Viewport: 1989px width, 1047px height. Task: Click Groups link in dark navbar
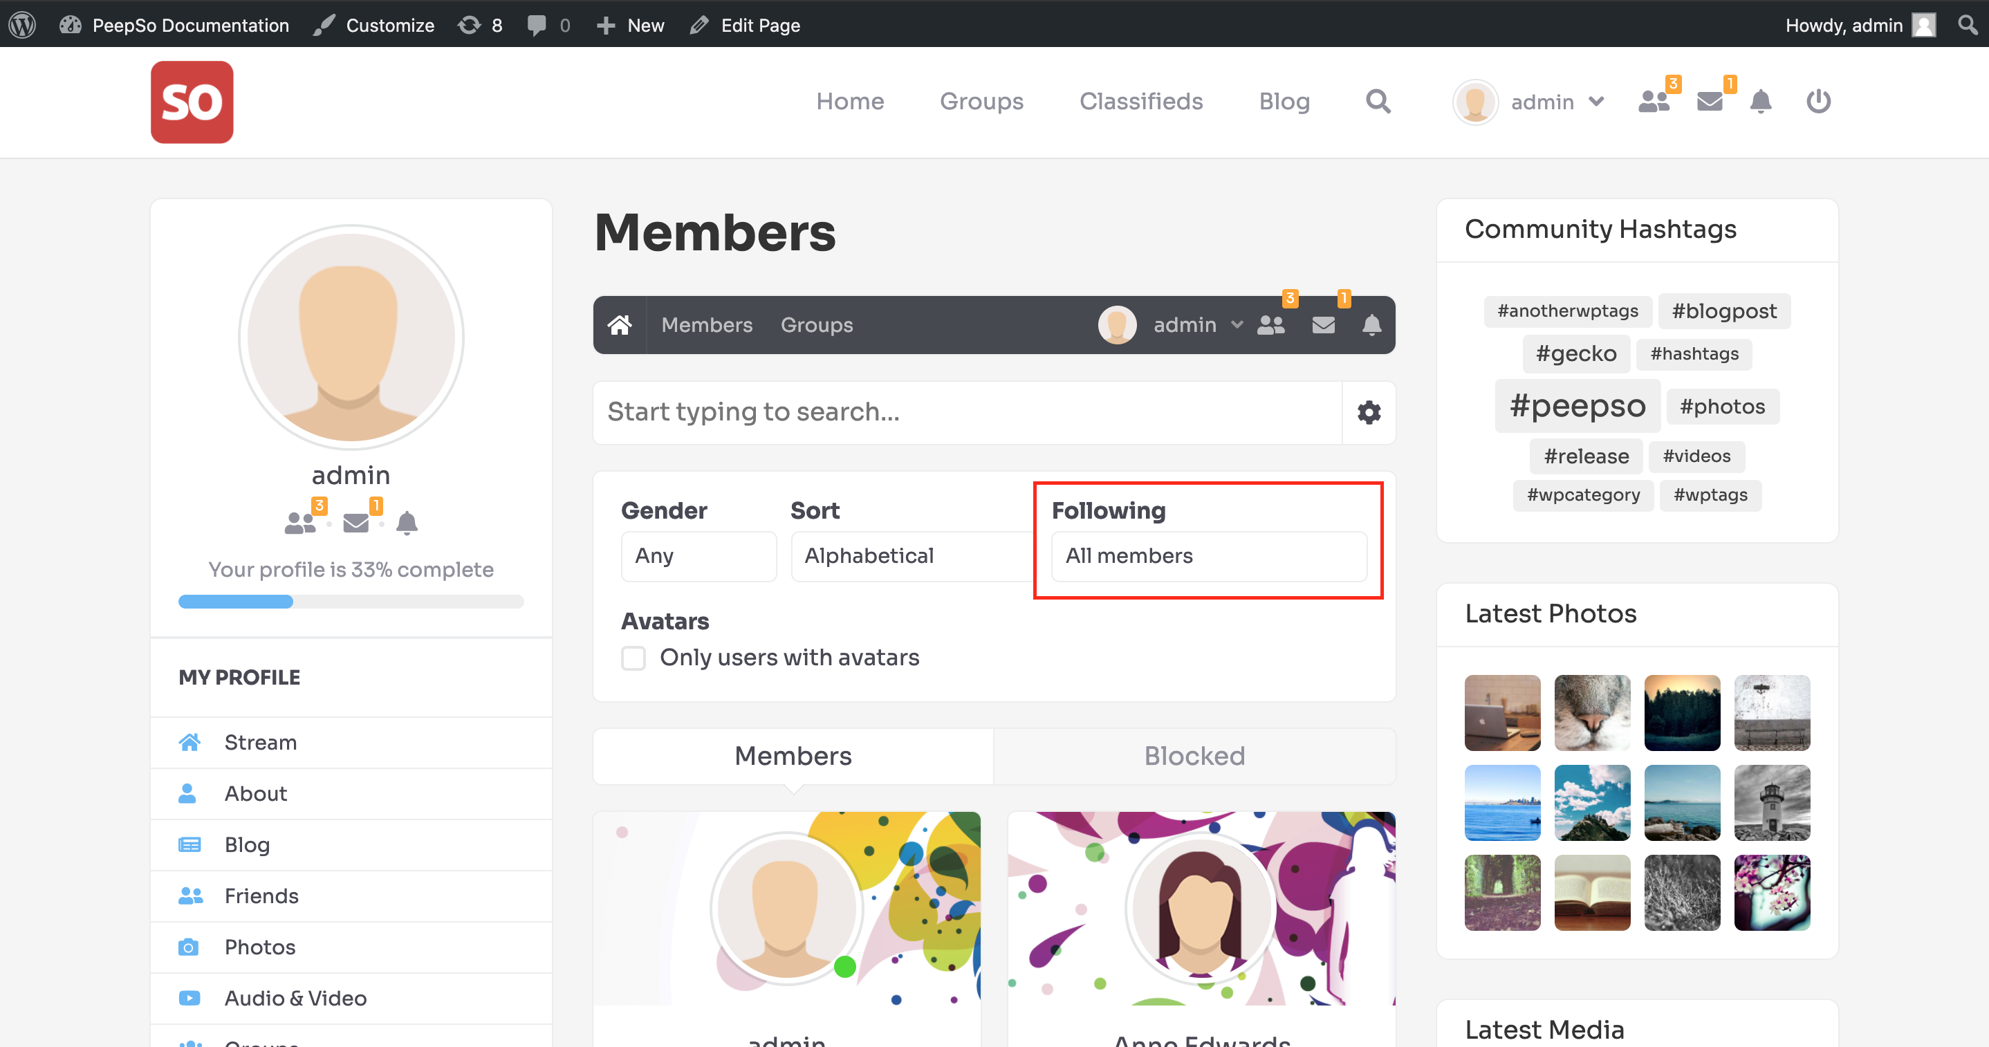[x=817, y=325]
